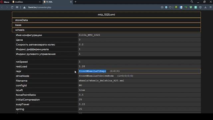The image size is (213, 120).
Task: Click the 'rotSpeed' label
Action: tap(22, 62)
